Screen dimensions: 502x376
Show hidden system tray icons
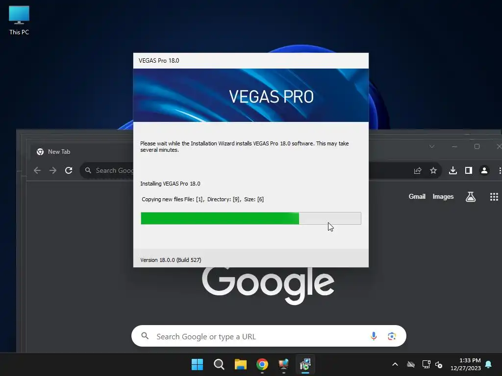point(395,364)
